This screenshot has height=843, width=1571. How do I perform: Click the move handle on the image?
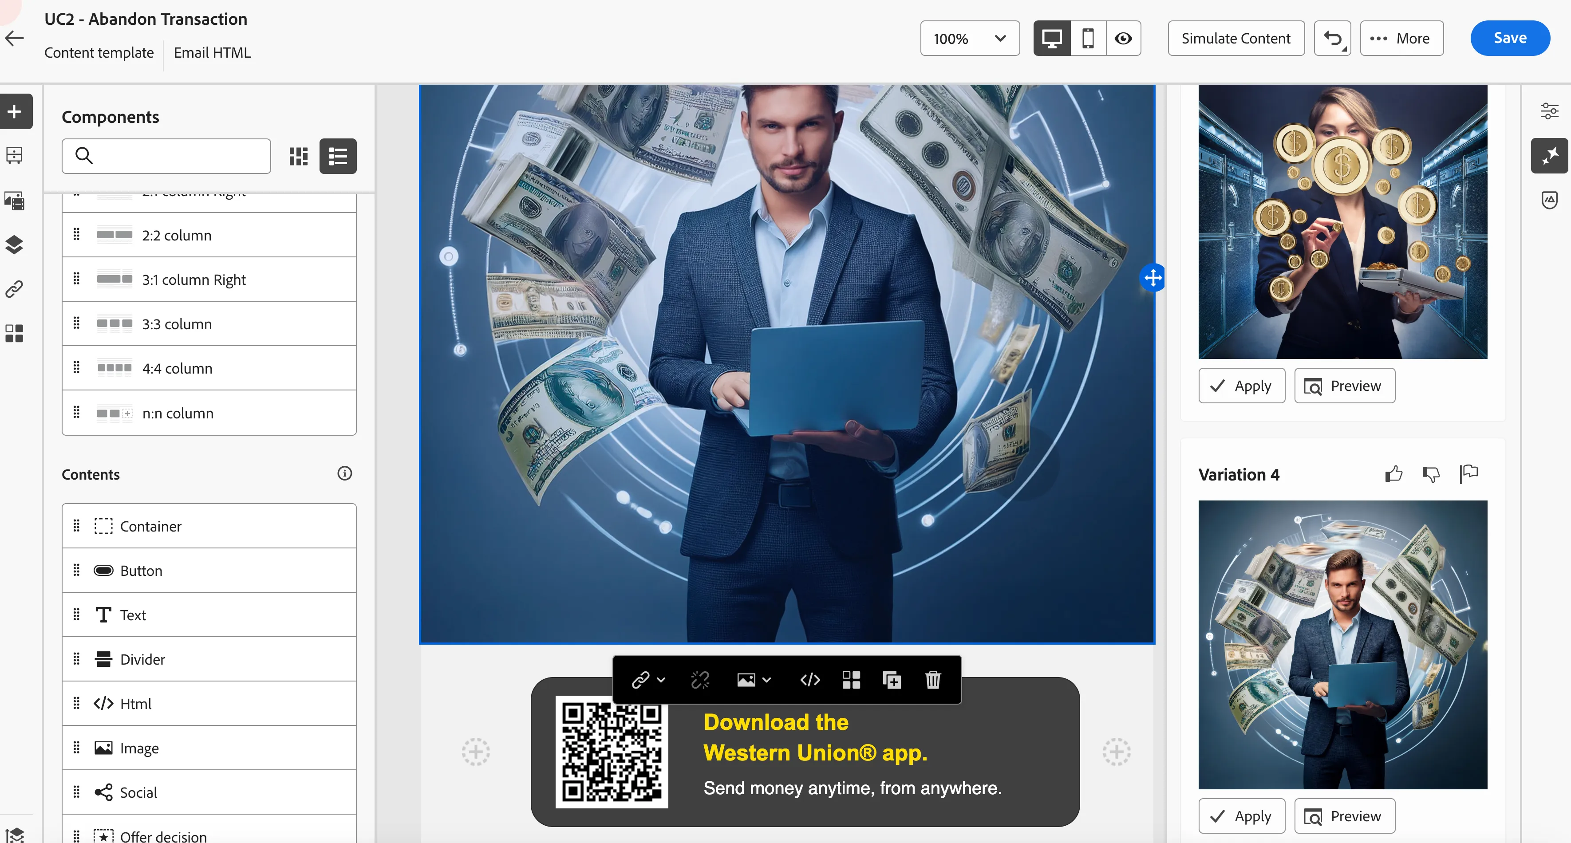[1153, 279]
